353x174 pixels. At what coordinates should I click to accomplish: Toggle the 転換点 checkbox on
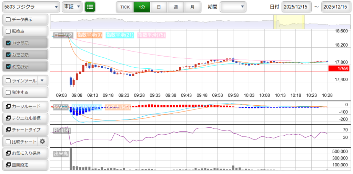[x=9, y=31]
